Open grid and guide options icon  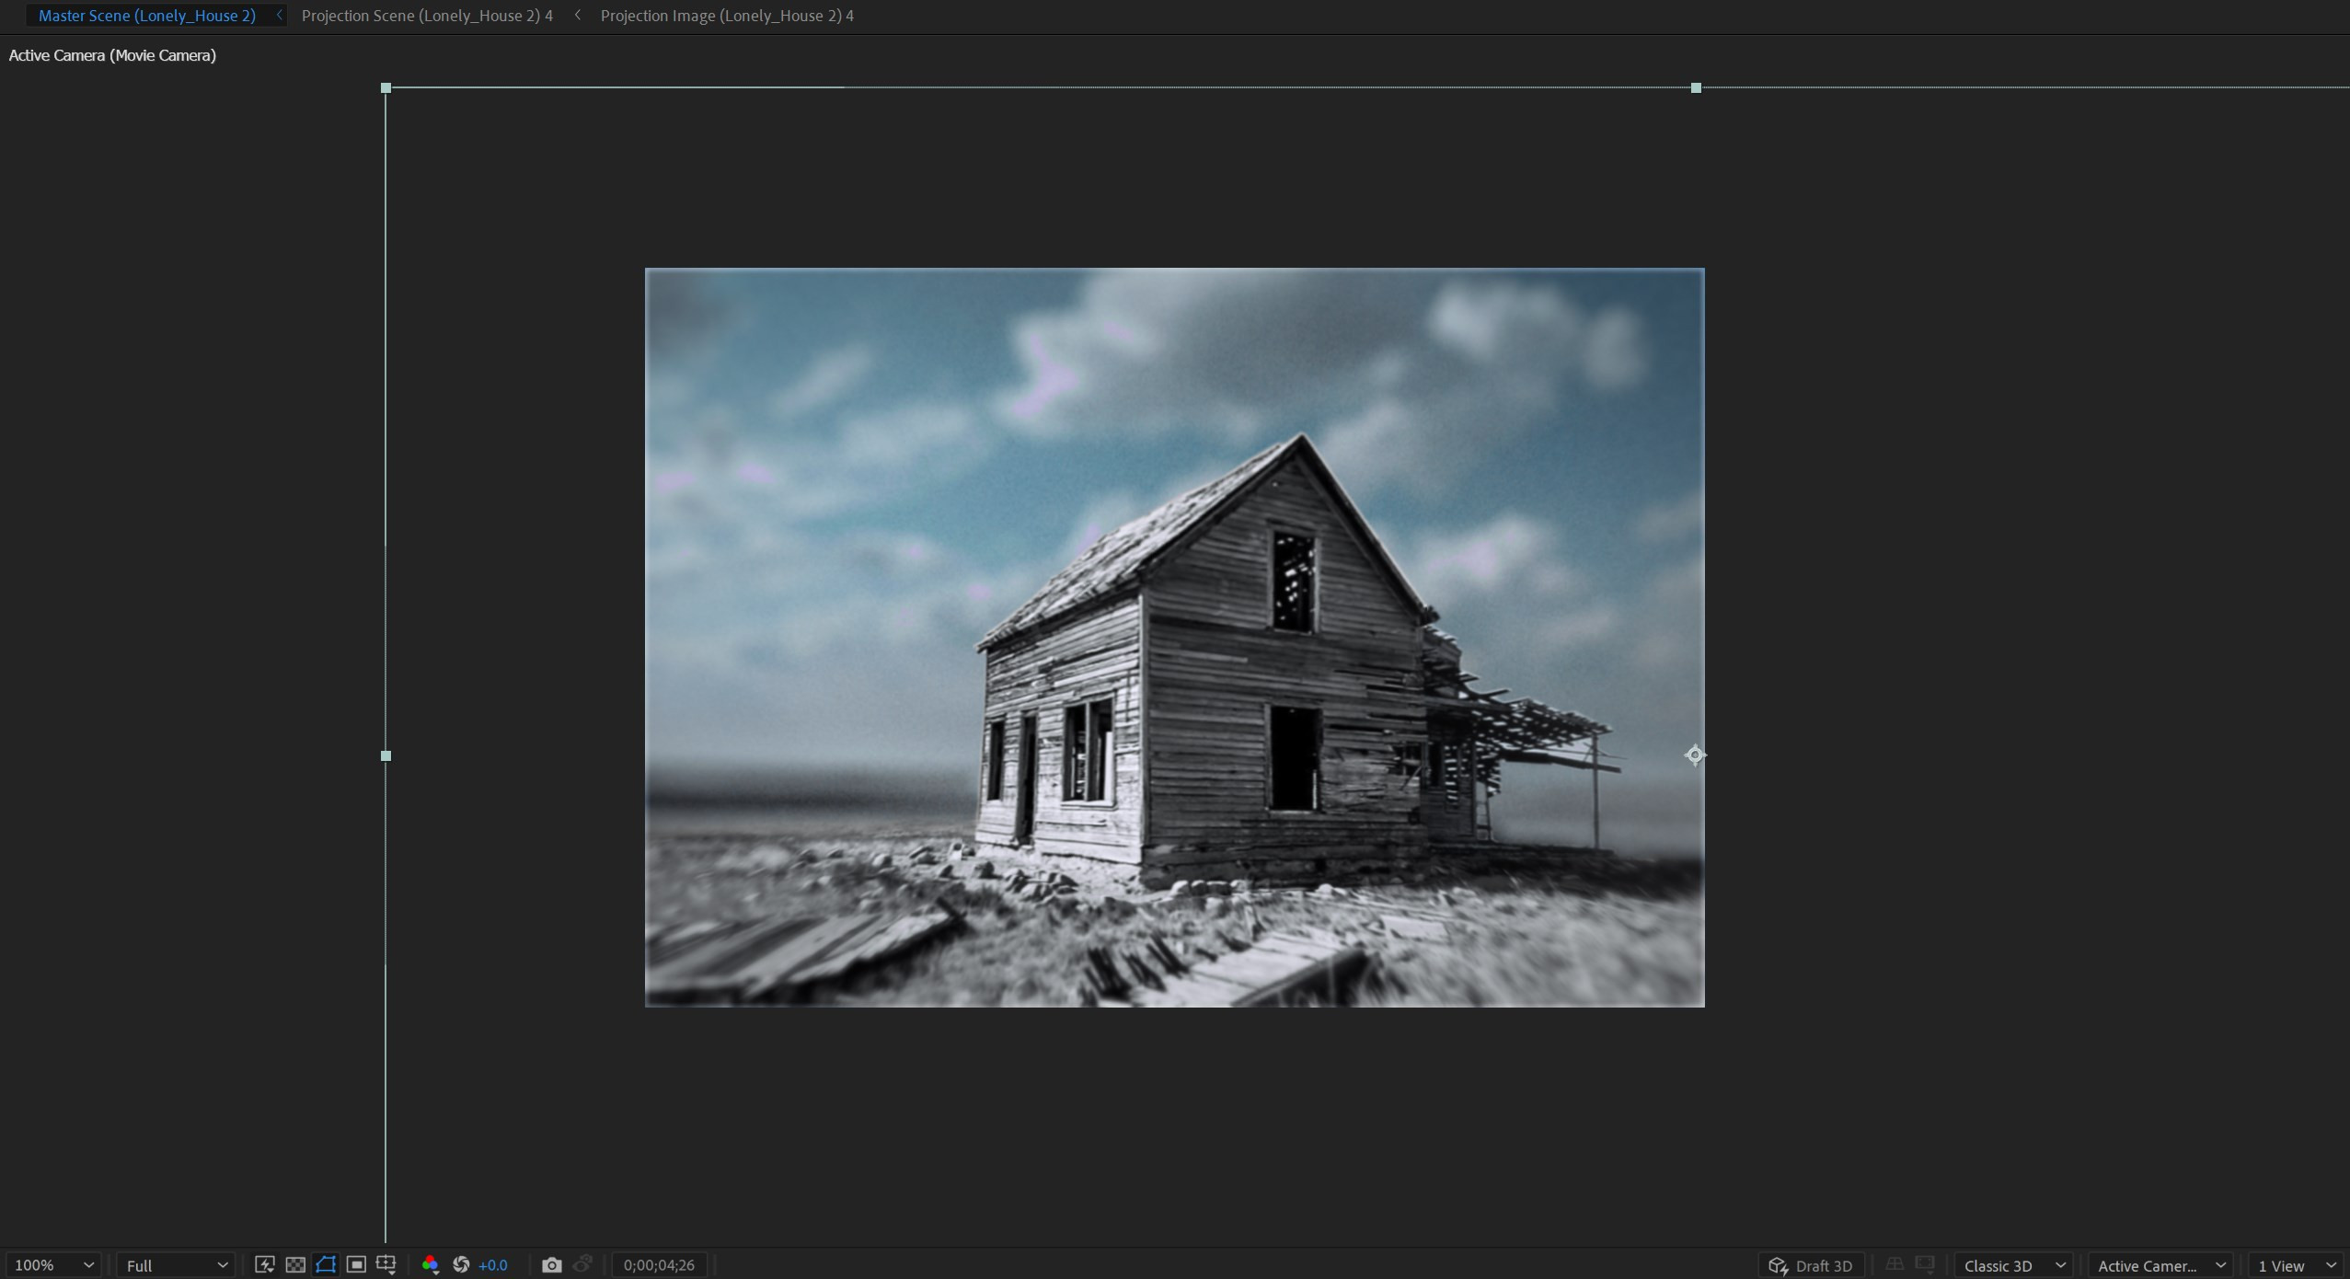pos(386,1265)
